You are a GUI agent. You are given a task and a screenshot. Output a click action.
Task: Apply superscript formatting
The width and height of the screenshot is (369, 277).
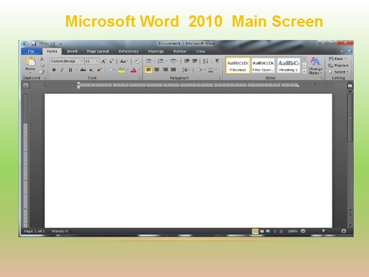tap(99, 70)
